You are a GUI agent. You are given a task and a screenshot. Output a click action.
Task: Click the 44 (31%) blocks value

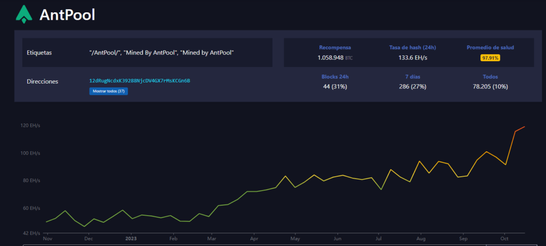[335, 86]
